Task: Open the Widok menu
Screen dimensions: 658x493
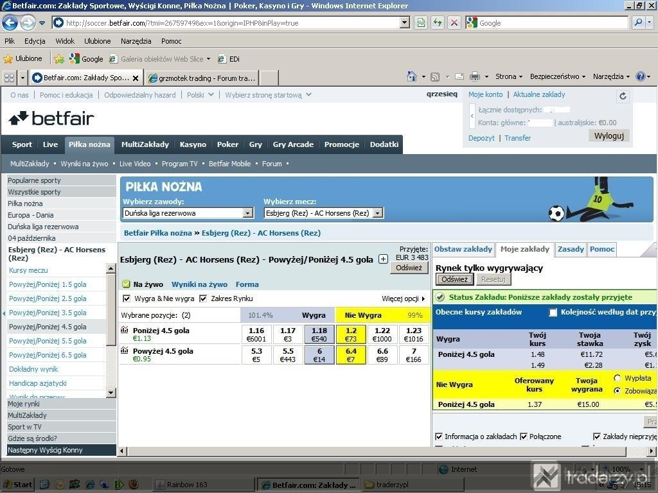Action: pos(65,41)
